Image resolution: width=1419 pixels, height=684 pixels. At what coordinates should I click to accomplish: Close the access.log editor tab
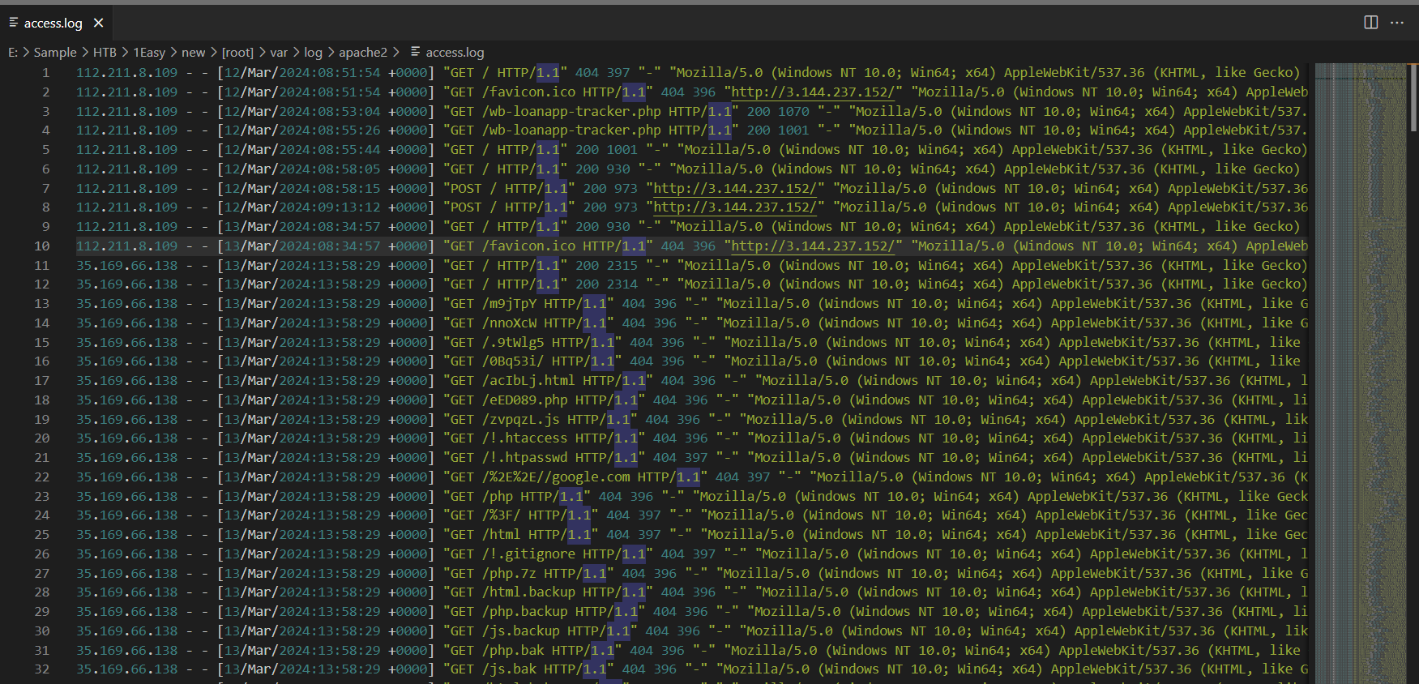98,23
